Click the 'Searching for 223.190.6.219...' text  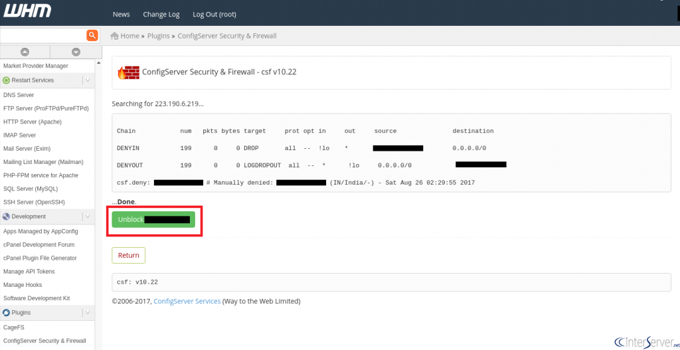(158, 104)
